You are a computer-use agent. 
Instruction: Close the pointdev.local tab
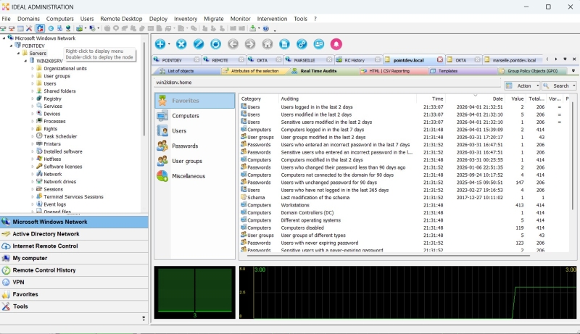439,60
